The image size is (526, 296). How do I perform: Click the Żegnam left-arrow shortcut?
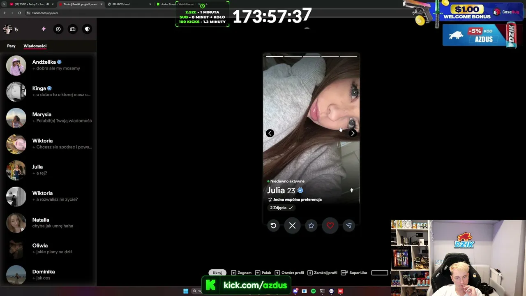241,273
